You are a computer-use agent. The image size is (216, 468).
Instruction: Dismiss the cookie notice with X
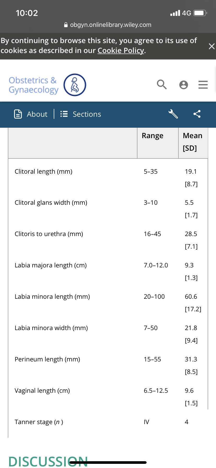coord(212,46)
